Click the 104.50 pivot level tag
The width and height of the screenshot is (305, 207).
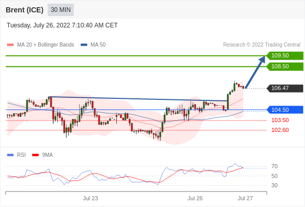(285, 110)
